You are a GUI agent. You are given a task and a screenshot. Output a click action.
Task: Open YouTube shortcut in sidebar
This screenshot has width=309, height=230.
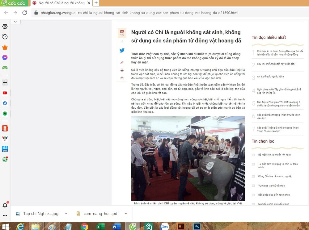[x=5, y=93]
